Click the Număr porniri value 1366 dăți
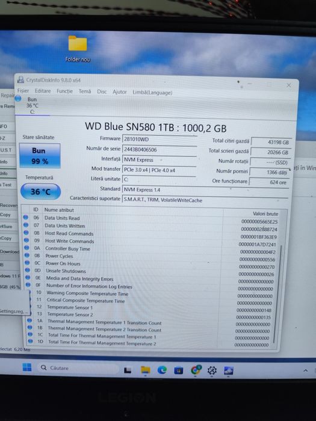Viewport: 316px width, 421px height. pyautogui.click(x=270, y=173)
